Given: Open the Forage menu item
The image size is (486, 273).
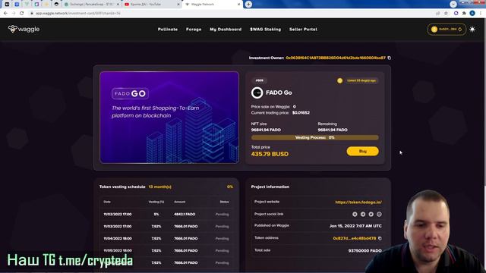Looking at the screenshot, I should 194,30.
